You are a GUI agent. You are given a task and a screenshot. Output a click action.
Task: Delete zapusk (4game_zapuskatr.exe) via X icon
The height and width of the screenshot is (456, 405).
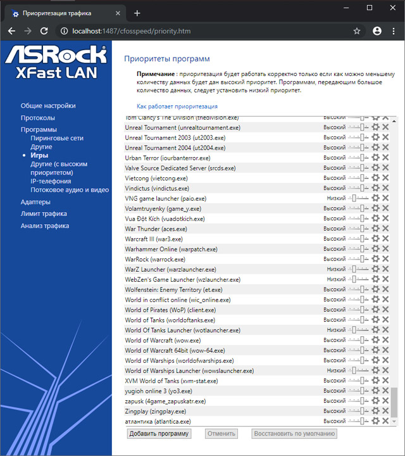tap(385, 401)
